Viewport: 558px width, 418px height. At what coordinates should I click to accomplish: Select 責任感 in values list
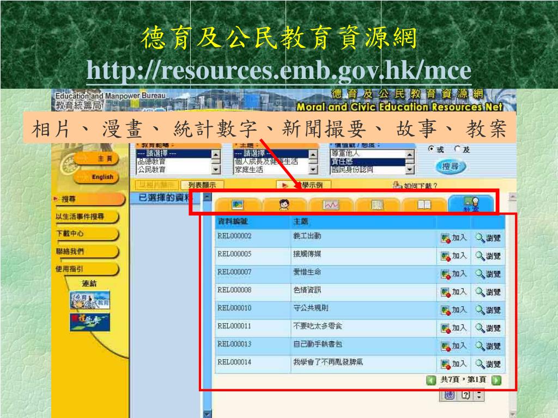click(x=368, y=161)
